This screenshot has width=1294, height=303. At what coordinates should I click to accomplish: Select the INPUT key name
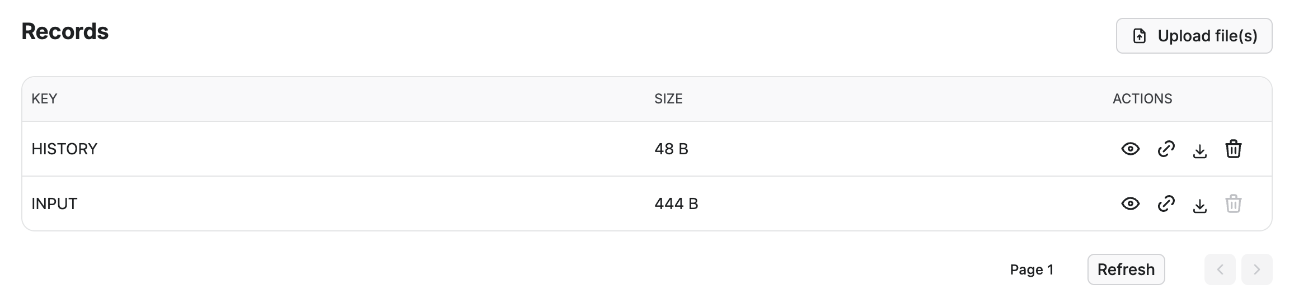coord(54,203)
